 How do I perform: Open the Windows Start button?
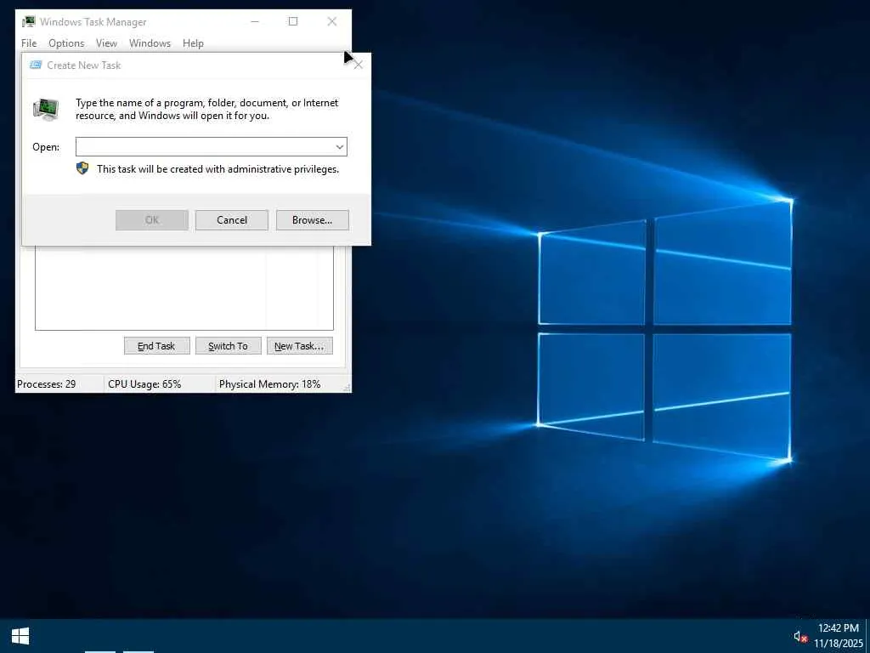tap(20, 636)
